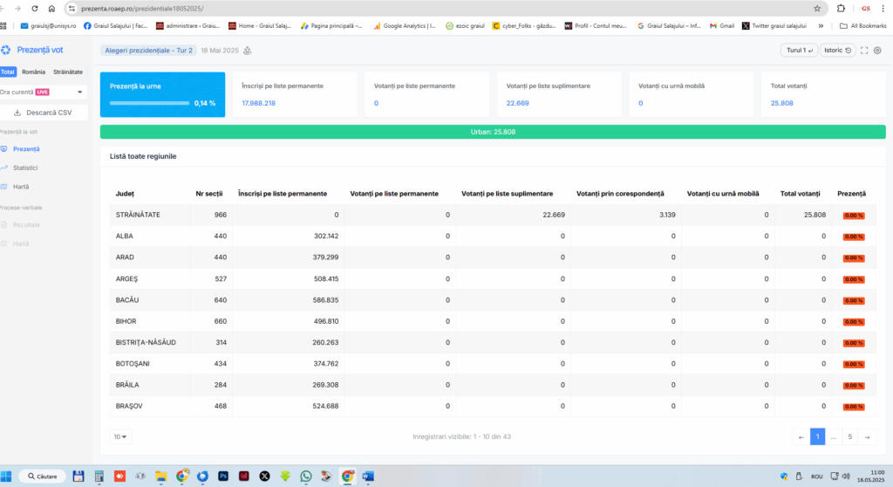Open Hartă under Prezență la vot
The width and height of the screenshot is (893, 487).
pos(21,187)
